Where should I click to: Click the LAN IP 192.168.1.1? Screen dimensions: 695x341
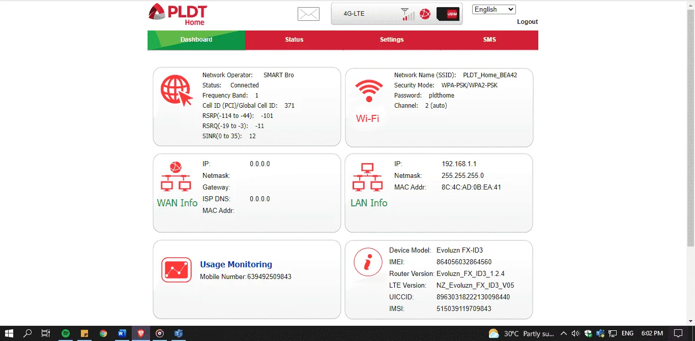[459, 164]
